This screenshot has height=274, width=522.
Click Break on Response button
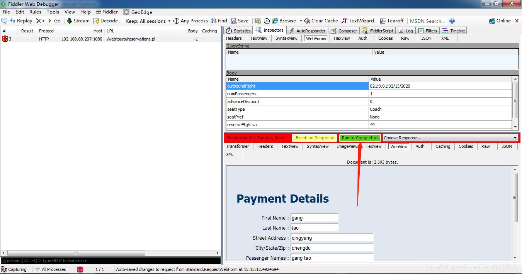315,138
